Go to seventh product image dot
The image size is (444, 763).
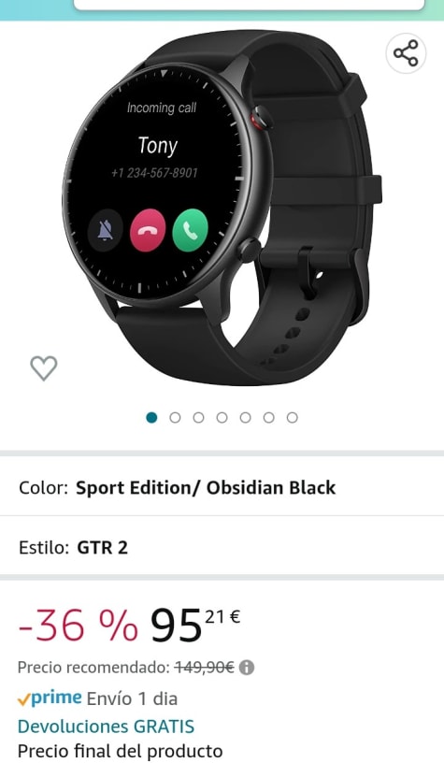[292, 418]
